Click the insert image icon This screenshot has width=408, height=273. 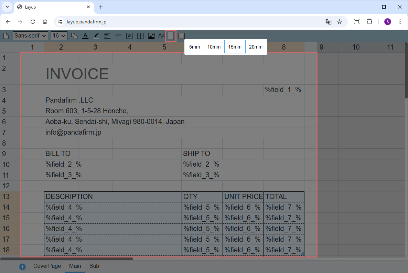pyautogui.click(x=151, y=36)
